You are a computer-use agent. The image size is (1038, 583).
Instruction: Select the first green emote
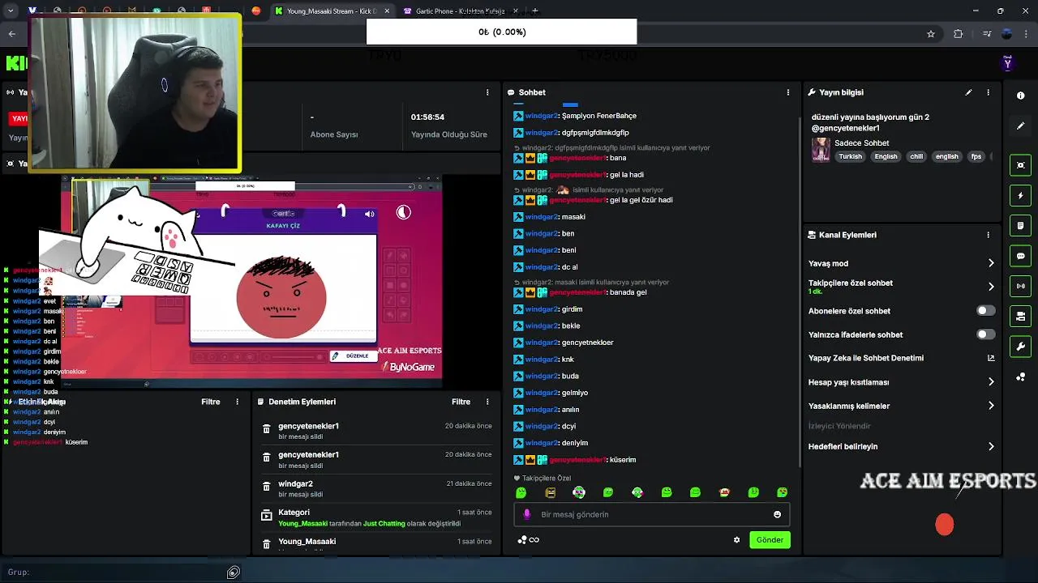[521, 492]
